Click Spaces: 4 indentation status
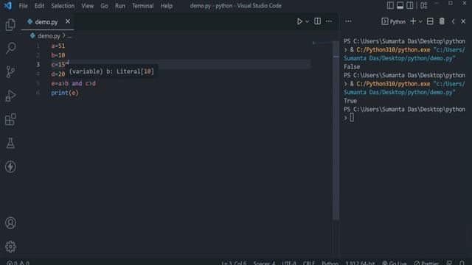Image resolution: width=472 pixels, height=265 pixels. (264, 263)
